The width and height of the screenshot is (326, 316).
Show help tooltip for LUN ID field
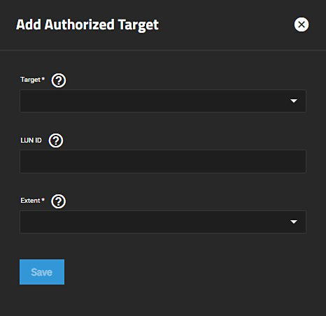point(56,141)
